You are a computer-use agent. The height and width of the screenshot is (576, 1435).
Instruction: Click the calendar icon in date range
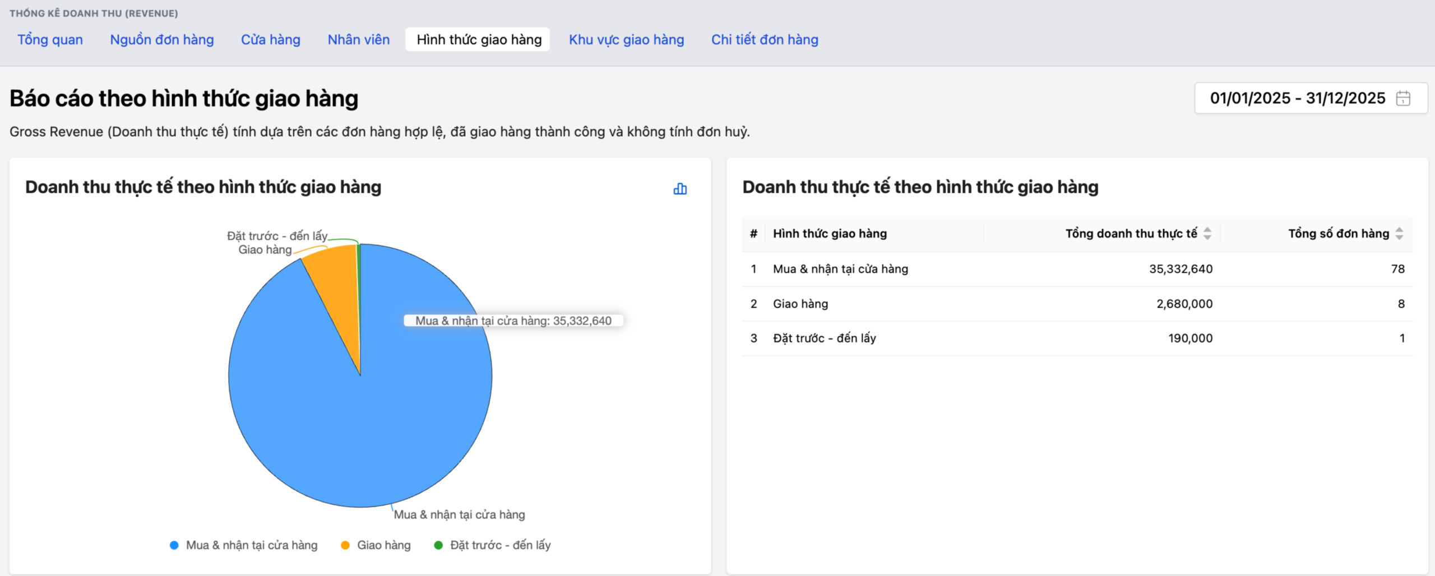pos(1403,99)
